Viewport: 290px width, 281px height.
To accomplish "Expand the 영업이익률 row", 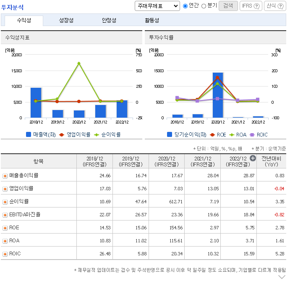I will tap(5, 189).
